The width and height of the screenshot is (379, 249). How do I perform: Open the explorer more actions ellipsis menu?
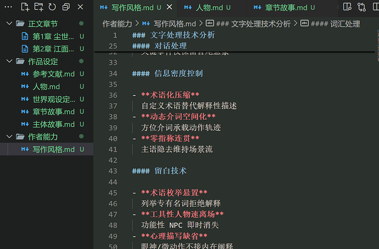pos(8,7)
